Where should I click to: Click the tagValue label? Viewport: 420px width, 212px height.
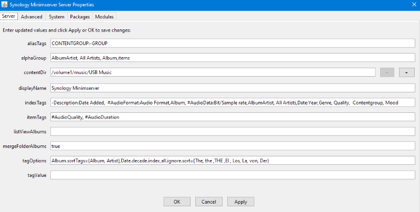37,175
